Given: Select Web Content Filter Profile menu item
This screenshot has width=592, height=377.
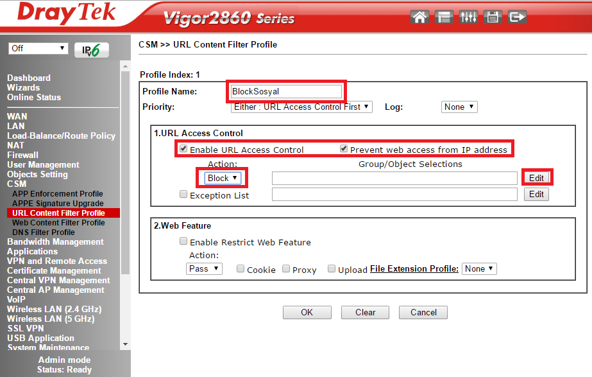Looking at the screenshot, I should click(58, 222).
